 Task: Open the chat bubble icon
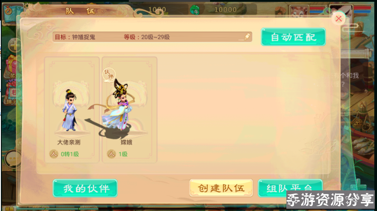(13, 159)
